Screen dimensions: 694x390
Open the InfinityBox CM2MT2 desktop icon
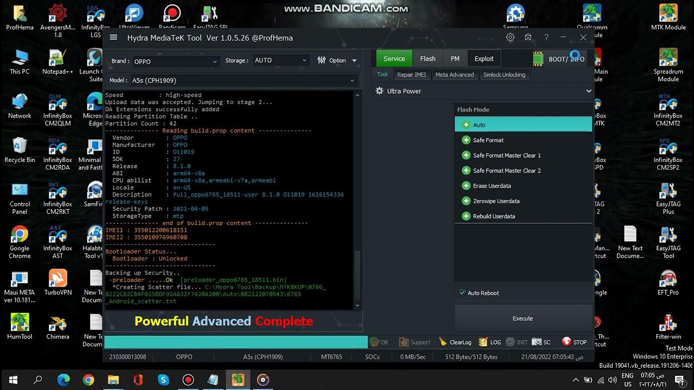click(668, 109)
